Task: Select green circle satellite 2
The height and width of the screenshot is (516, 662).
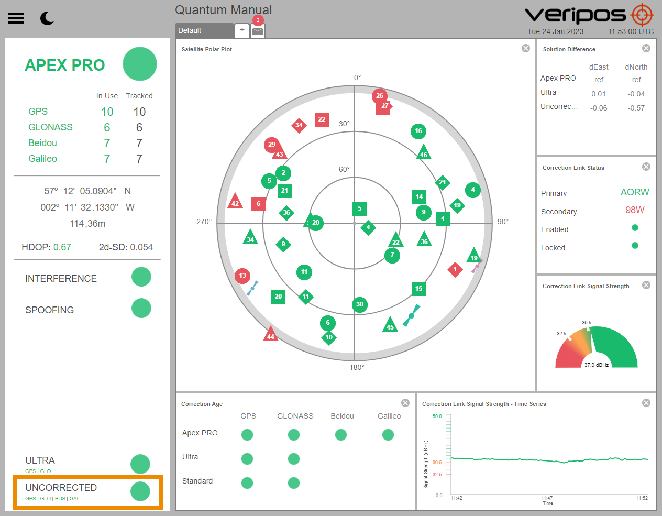Action: (x=283, y=173)
